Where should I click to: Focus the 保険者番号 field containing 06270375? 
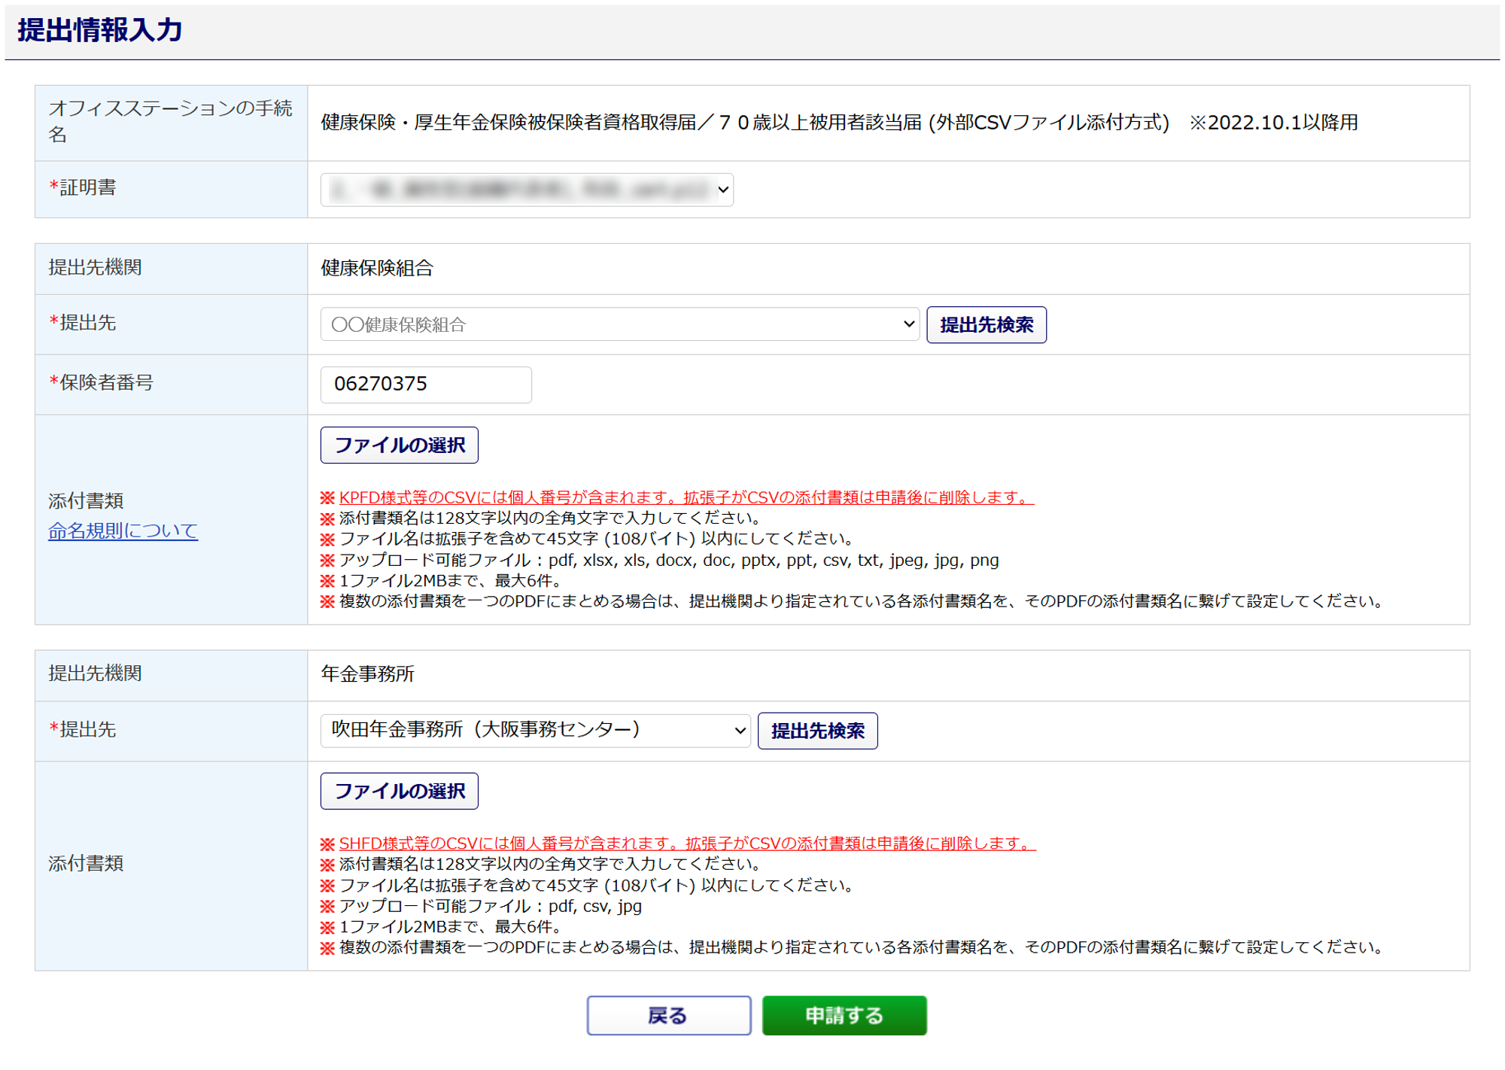click(426, 385)
